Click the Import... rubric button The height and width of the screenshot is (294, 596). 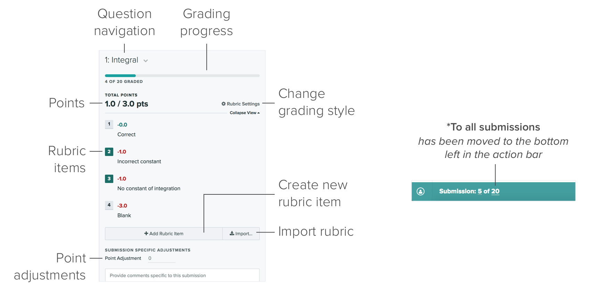point(241,234)
